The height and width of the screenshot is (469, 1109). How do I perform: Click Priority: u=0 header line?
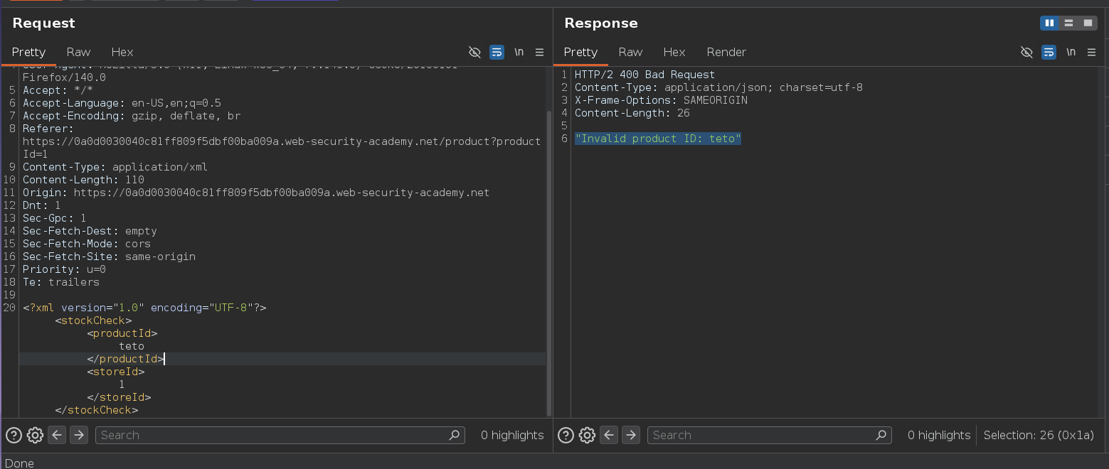click(x=64, y=269)
